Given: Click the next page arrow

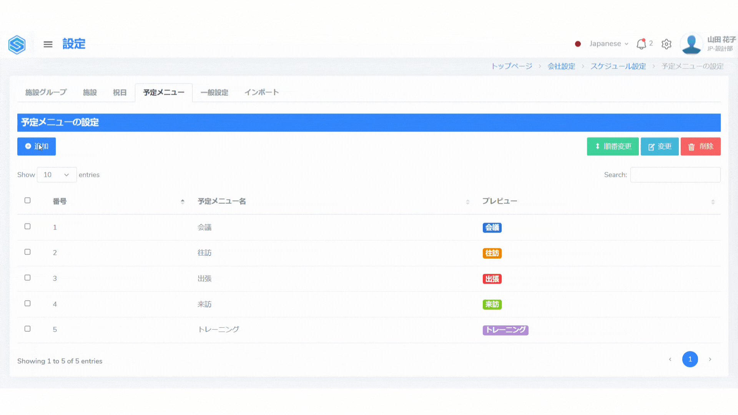Looking at the screenshot, I should point(710,359).
